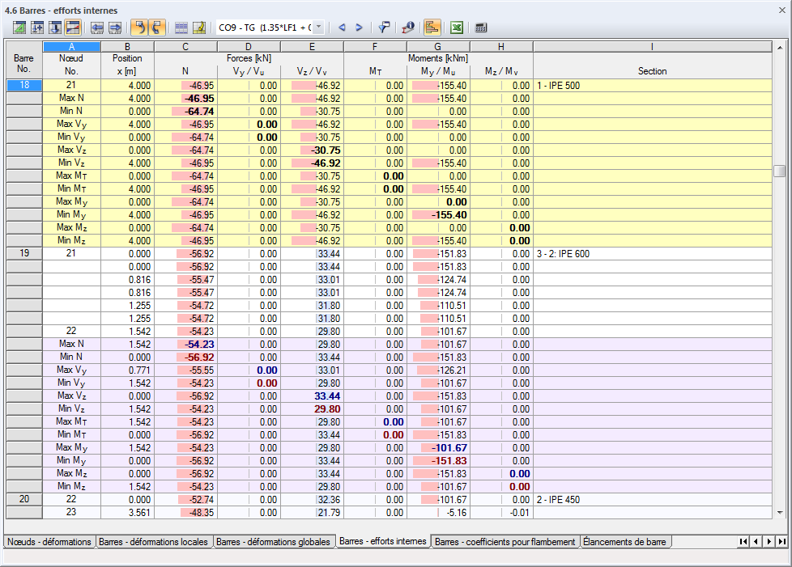792x567 pixels.
Task: Toggle the second highlighted curved-arrow icon
Action: coord(157,28)
